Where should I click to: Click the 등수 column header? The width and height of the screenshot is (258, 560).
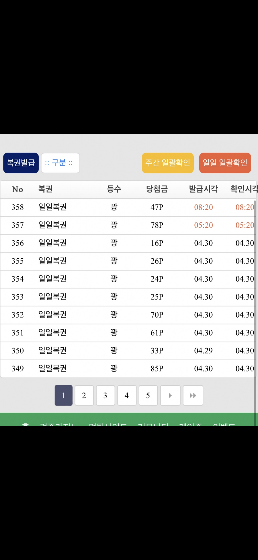[x=114, y=189]
